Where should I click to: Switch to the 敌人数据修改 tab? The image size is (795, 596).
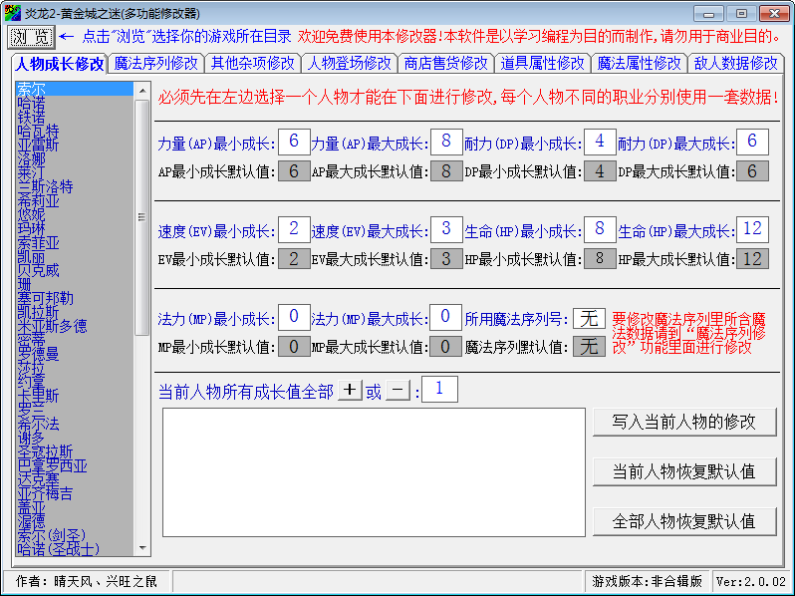pos(735,64)
